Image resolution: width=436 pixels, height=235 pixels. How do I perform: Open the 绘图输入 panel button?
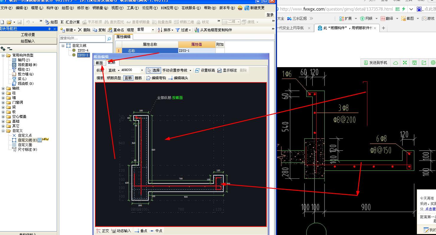tap(28, 41)
